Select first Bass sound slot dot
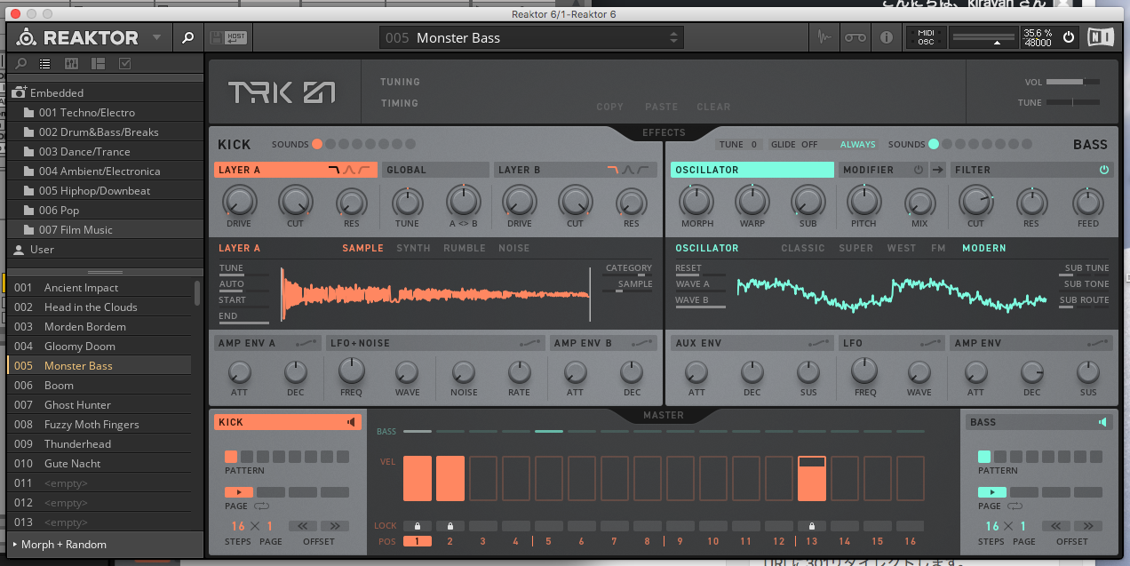 point(934,145)
